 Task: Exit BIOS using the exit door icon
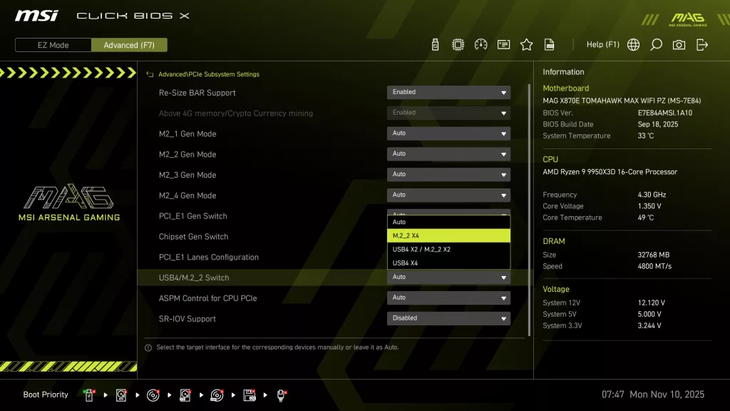click(x=702, y=44)
